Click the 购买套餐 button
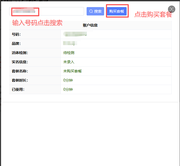The image size is (180, 166). pyautogui.click(x=117, y=11)
